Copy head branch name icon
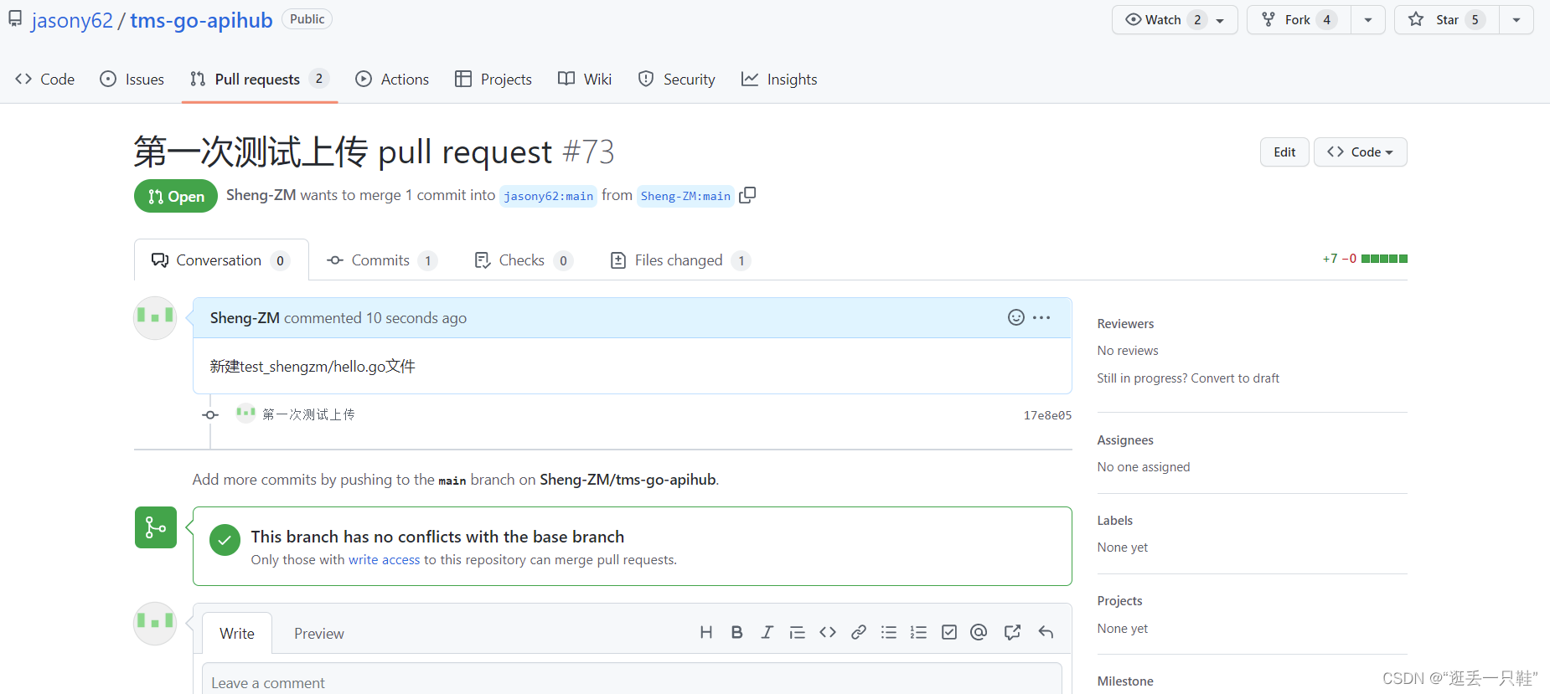 point(747,195)
